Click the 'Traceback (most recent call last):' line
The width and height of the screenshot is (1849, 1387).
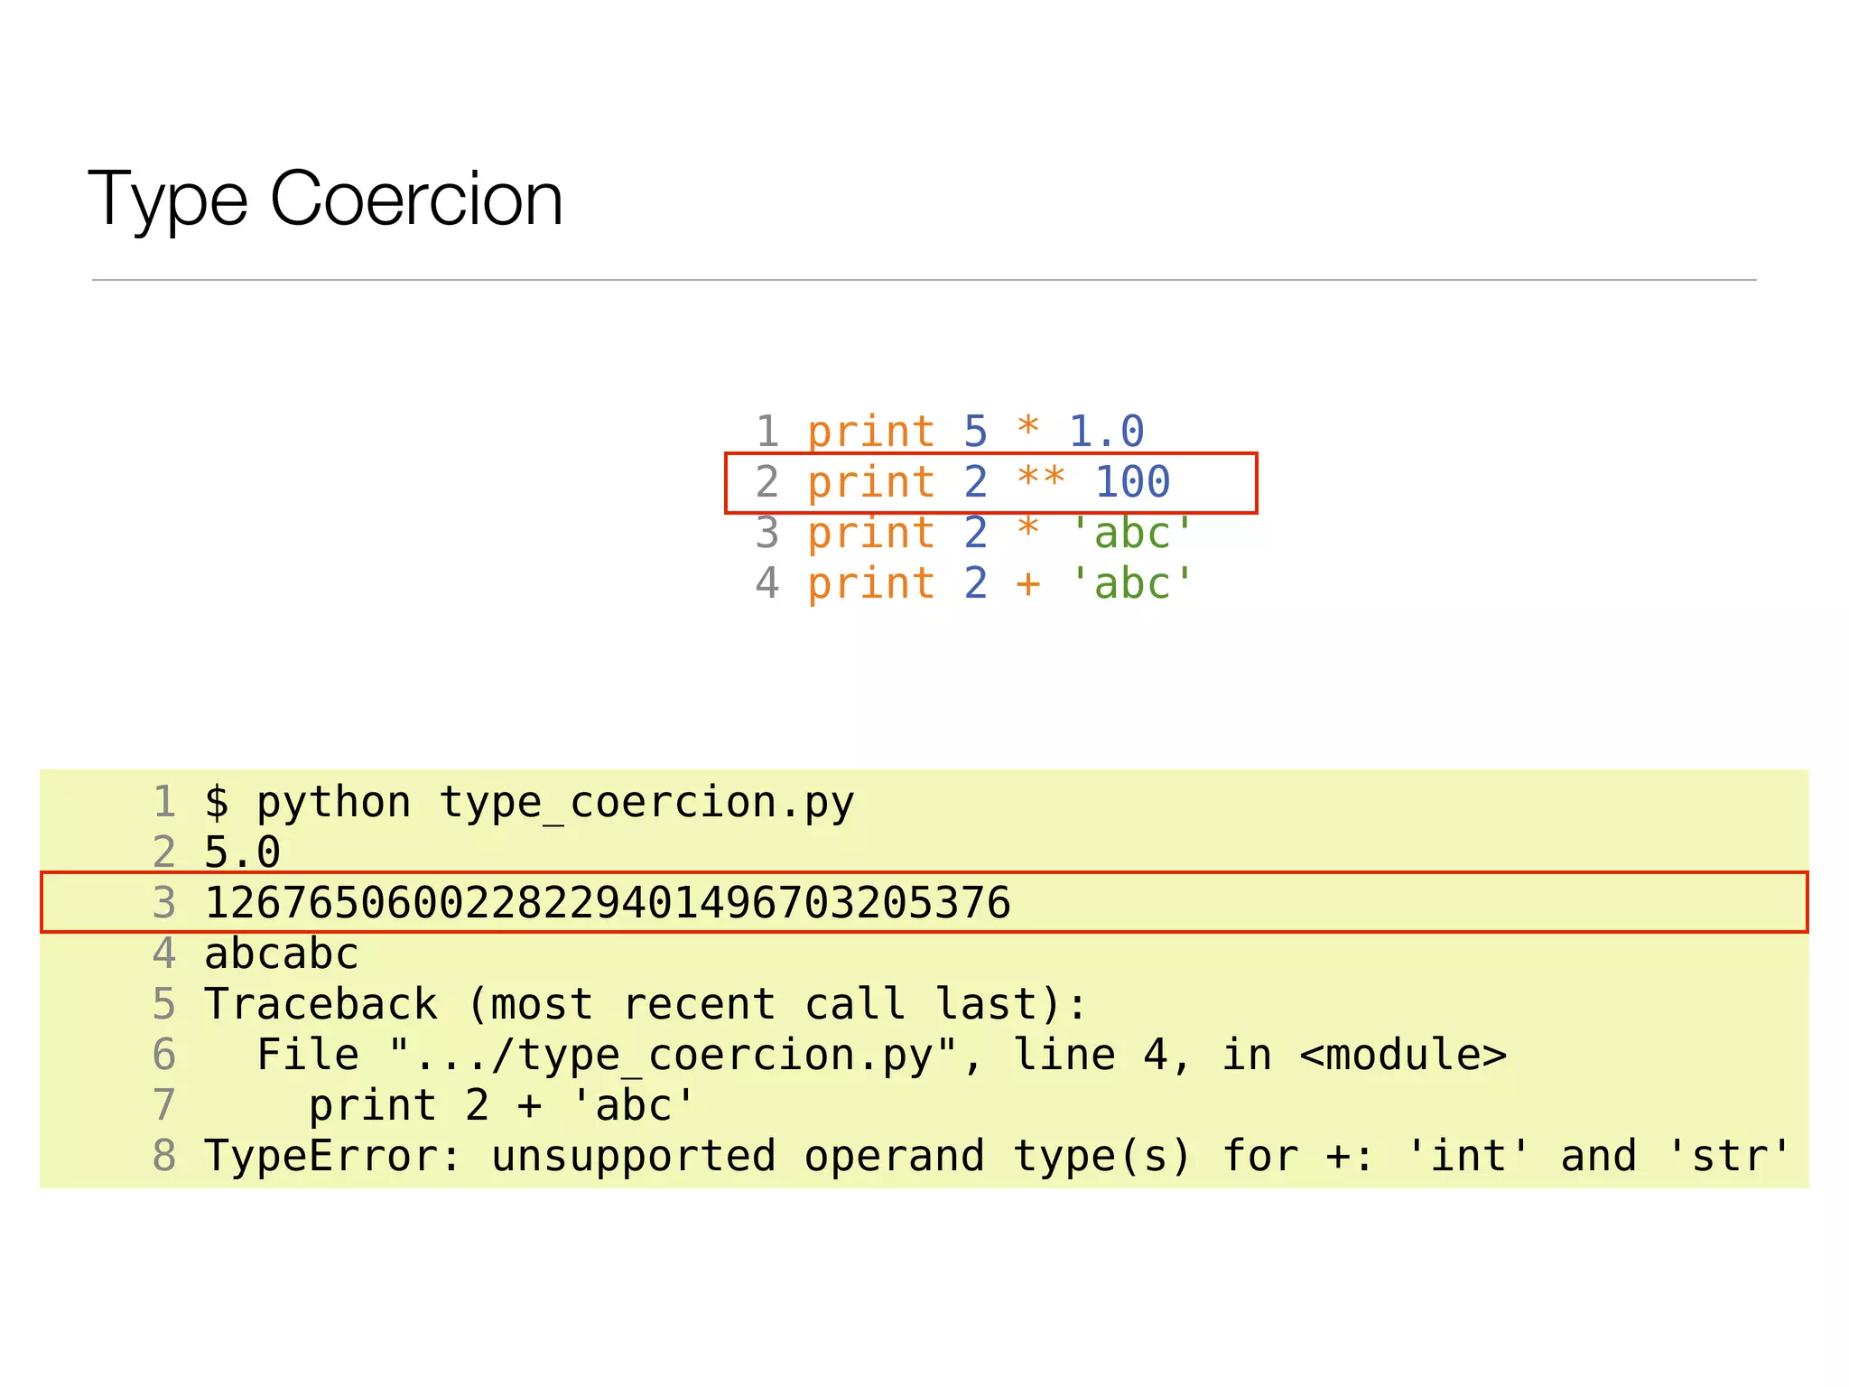646,1004
